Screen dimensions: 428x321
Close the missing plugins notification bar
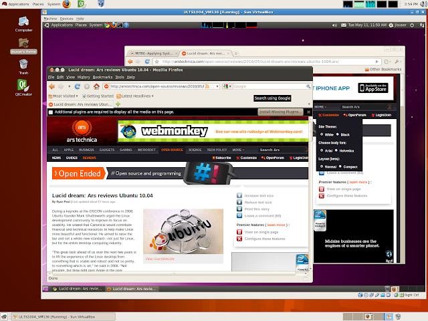pyautogui.click(x=308, y=112)
